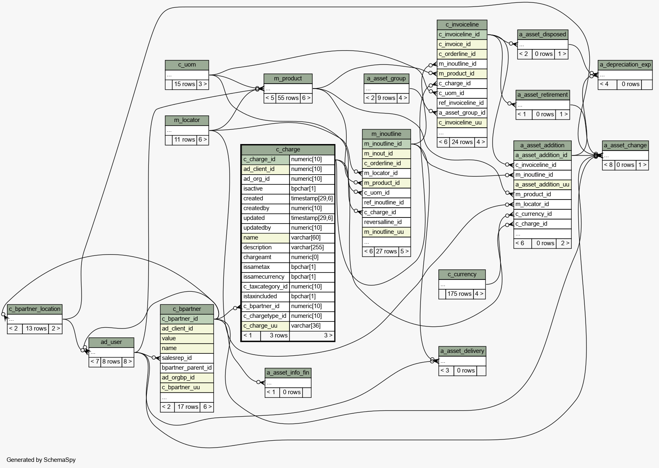Viewport: 659px width, 468px height.
Task: Open the c_charge table header
Action: pyautogui.click(x=288, y=149)
